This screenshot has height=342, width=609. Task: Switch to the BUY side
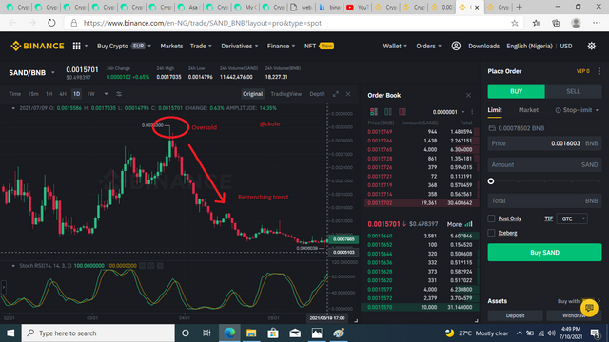tap(516, 91)
